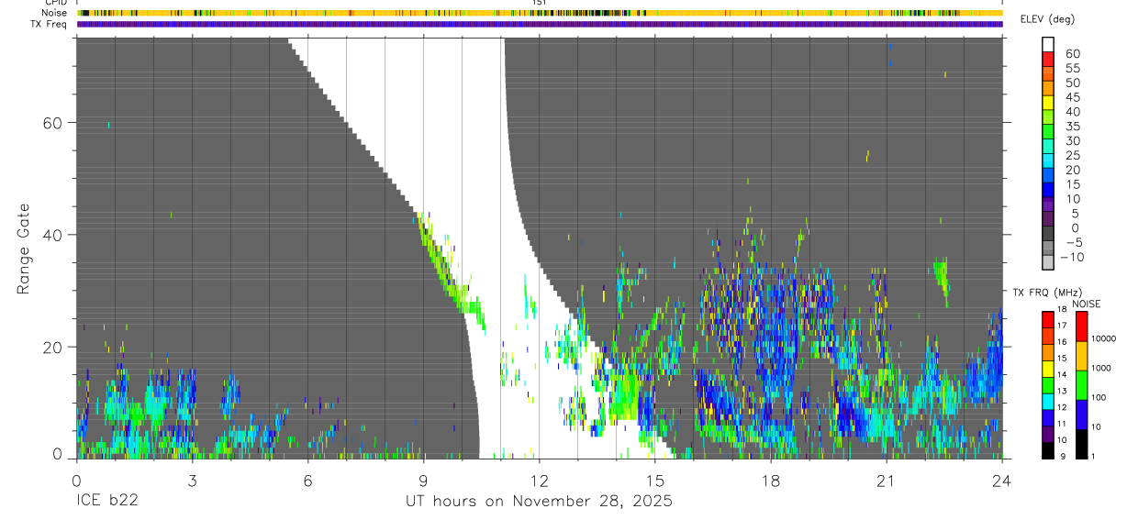The width and height of the screenshot is (1127, 520).
Task: Click the x-axis tick label '24'
Action: tap(1001, 480)
